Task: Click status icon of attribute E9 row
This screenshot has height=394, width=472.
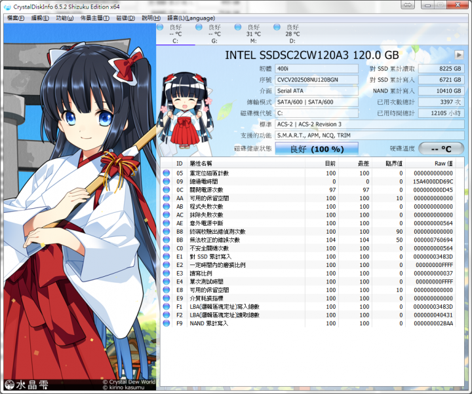Action: 166,298
